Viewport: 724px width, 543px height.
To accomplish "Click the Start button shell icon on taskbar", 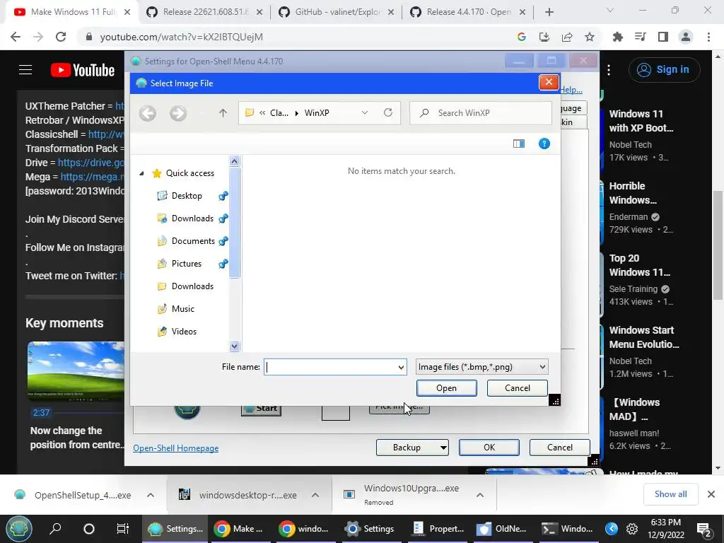I will 18,529.
